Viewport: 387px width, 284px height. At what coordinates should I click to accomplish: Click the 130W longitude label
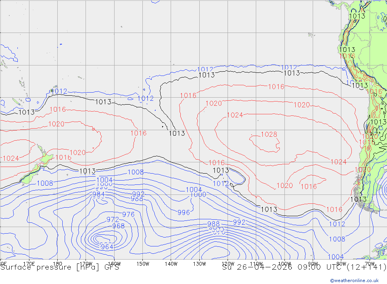click(199, 264)
